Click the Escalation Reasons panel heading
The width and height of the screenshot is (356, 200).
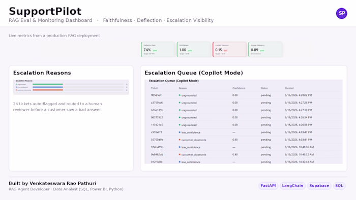point(42,73)
